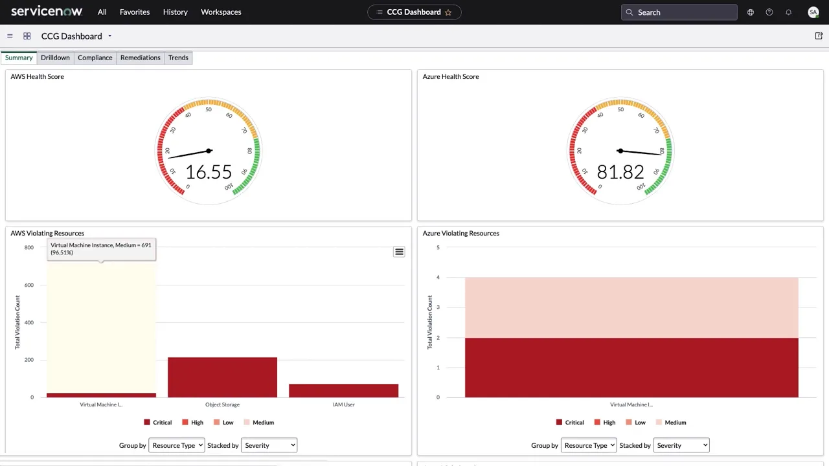Click the dashboard grid icon

tap(27, 36)
